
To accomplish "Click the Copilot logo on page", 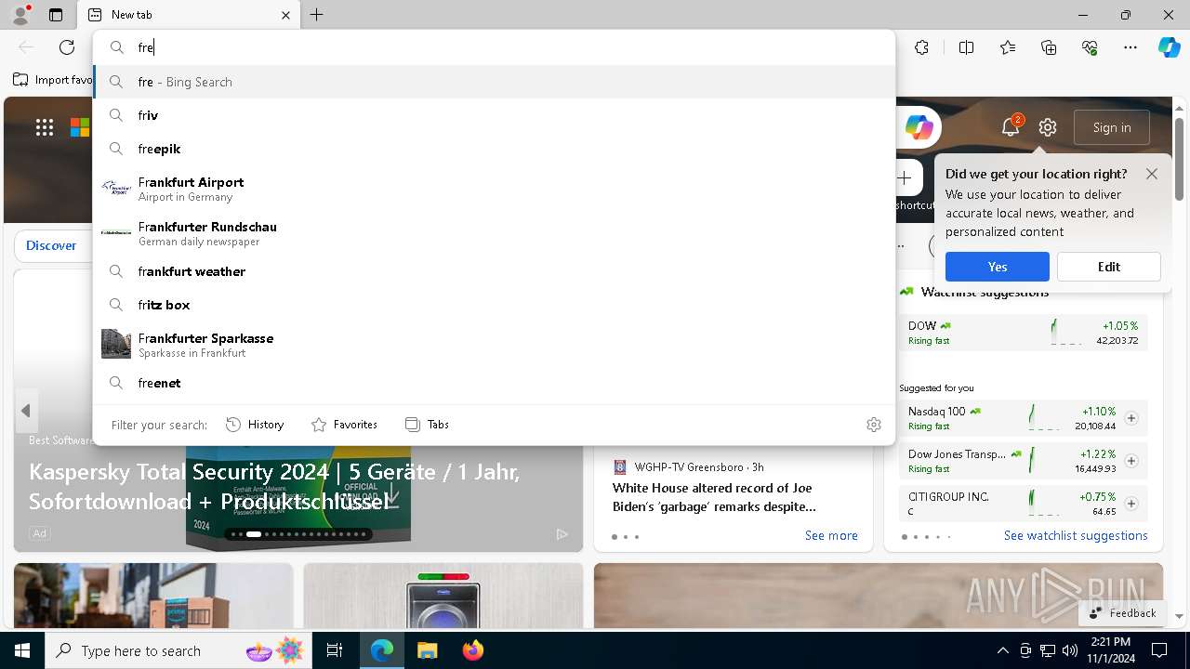I will 919,128.
